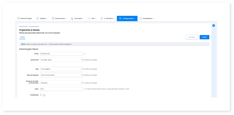Click the Marketplace icon
Image resolution: width=234 pixels, height=115 pixels.
pyautogui.click(x=141, y=18)
